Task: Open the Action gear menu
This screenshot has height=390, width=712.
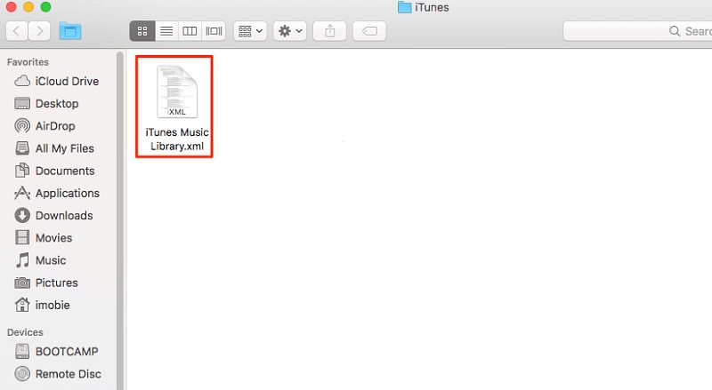Action: coord(290,31)
